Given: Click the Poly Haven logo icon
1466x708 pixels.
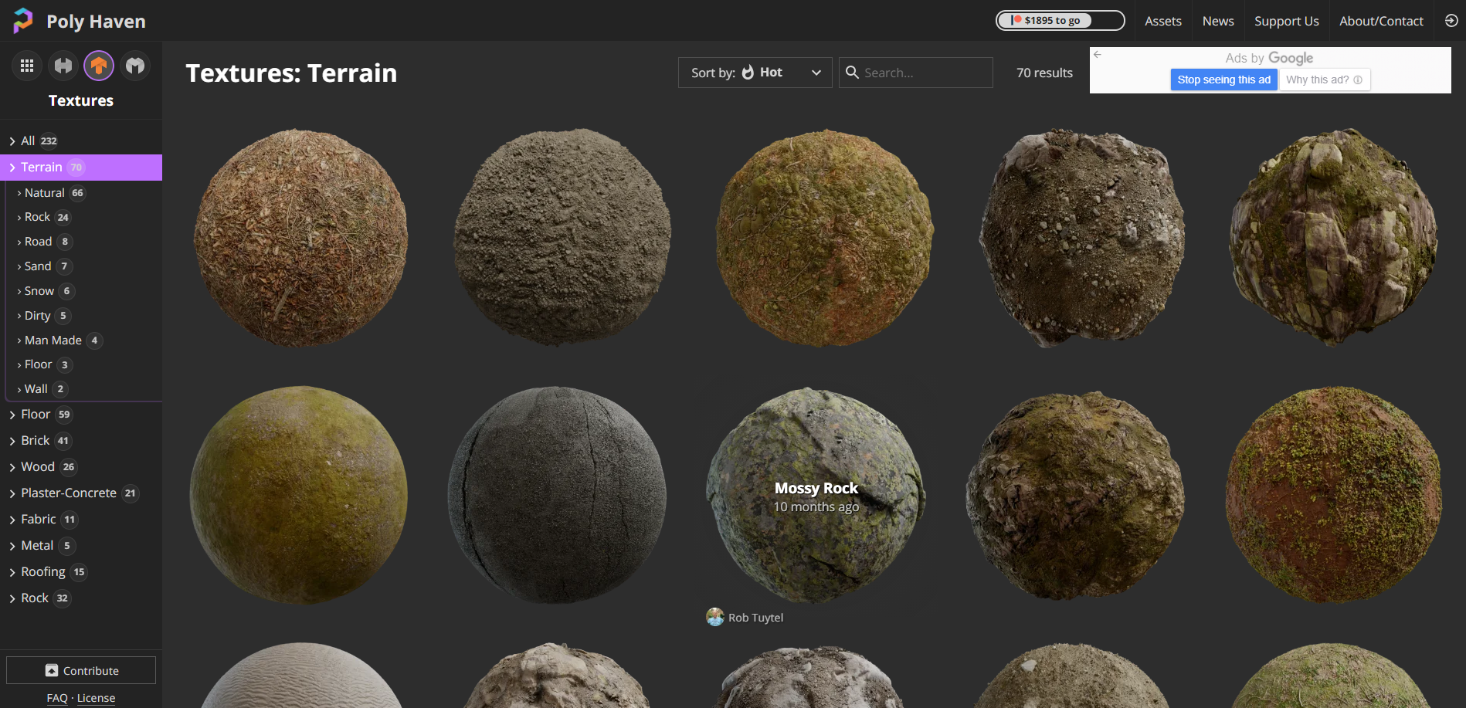Looking at the screenshot, I should [23, 21].
